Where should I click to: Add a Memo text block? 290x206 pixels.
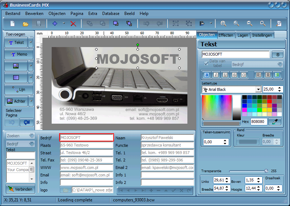tap(19, 54)
